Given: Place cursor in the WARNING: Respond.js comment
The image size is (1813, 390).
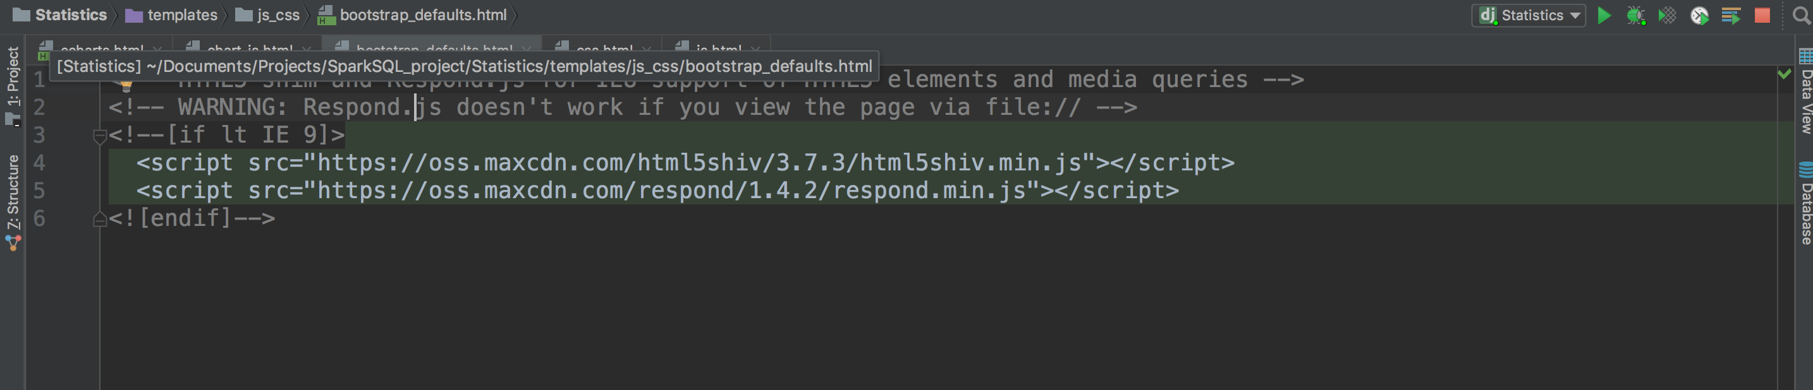Looking at the screenshot, I should click(623, 107).
